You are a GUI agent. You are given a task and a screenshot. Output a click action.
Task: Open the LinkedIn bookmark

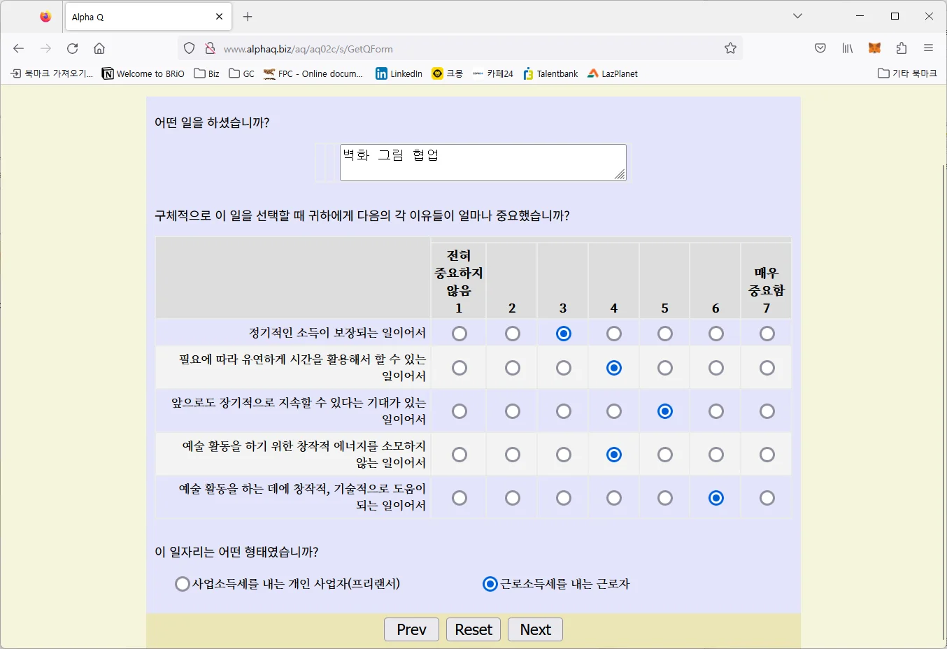pyautogui.click(x=399, y=73)
